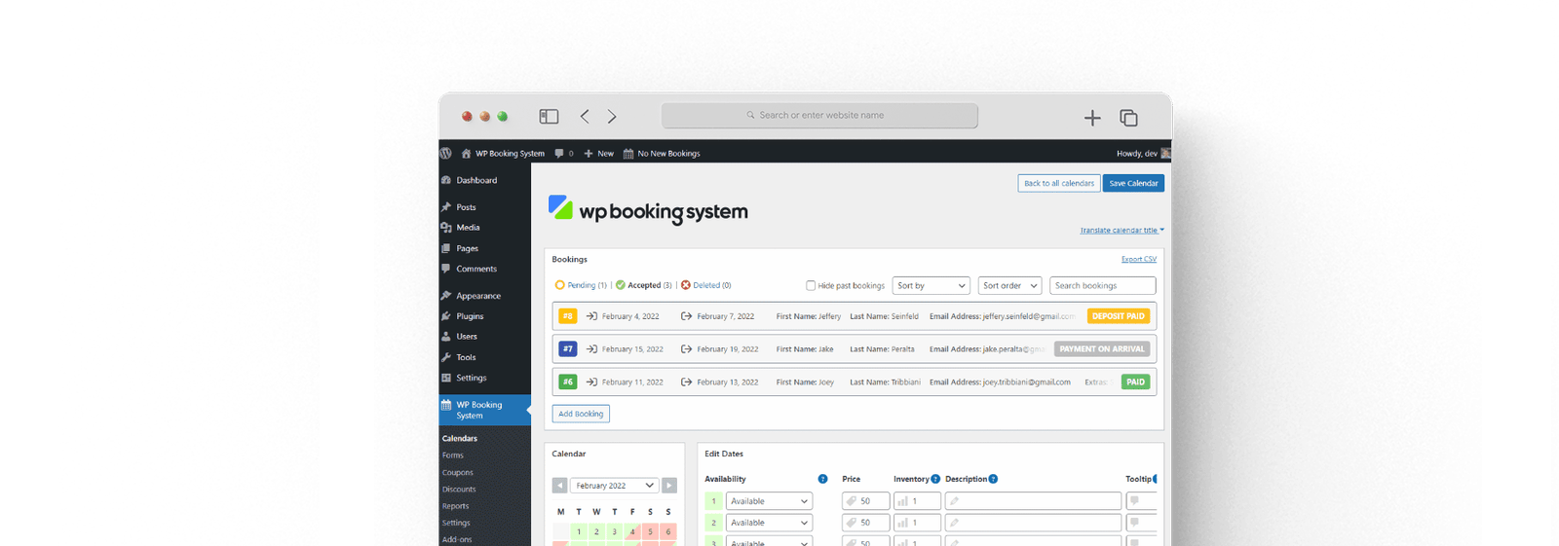This screenshot has width=1559, height=546.
Task: Open Plugins in the admin sidebar
Action: coord(470,316)
